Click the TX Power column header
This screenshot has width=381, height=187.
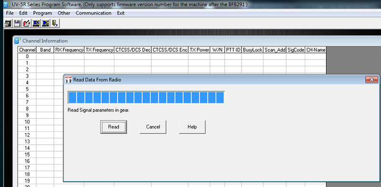pos(199,50)
